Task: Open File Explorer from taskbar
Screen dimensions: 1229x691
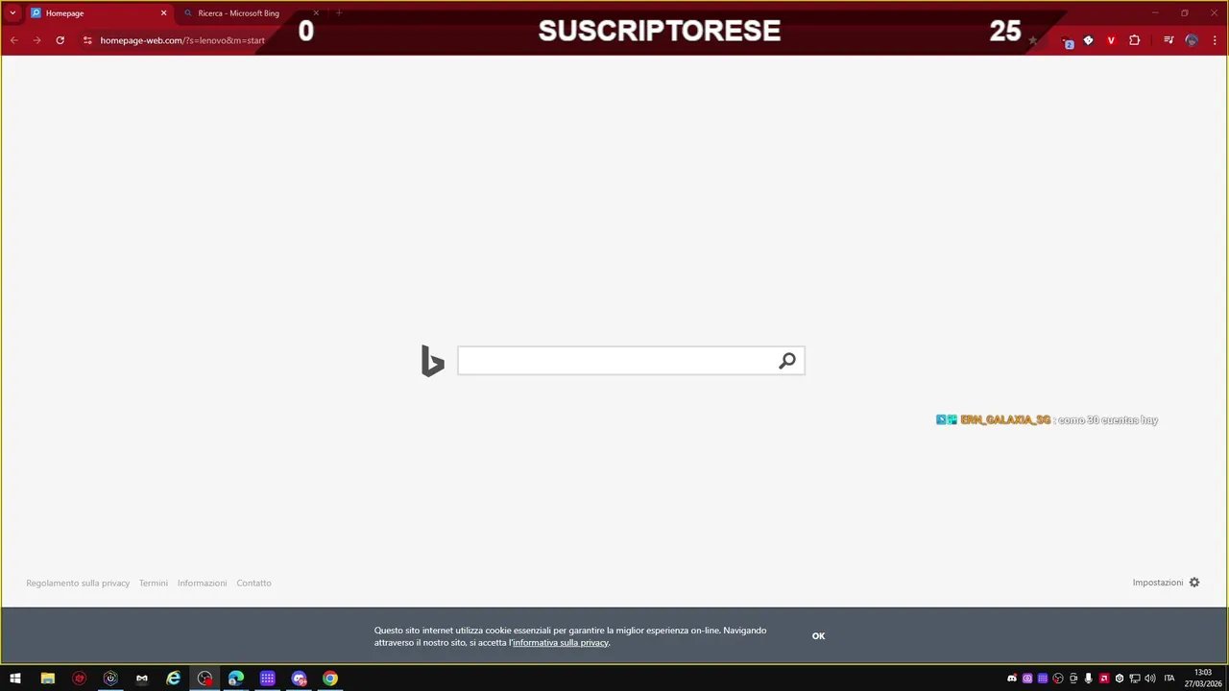Action: click(x=47, y=679)
